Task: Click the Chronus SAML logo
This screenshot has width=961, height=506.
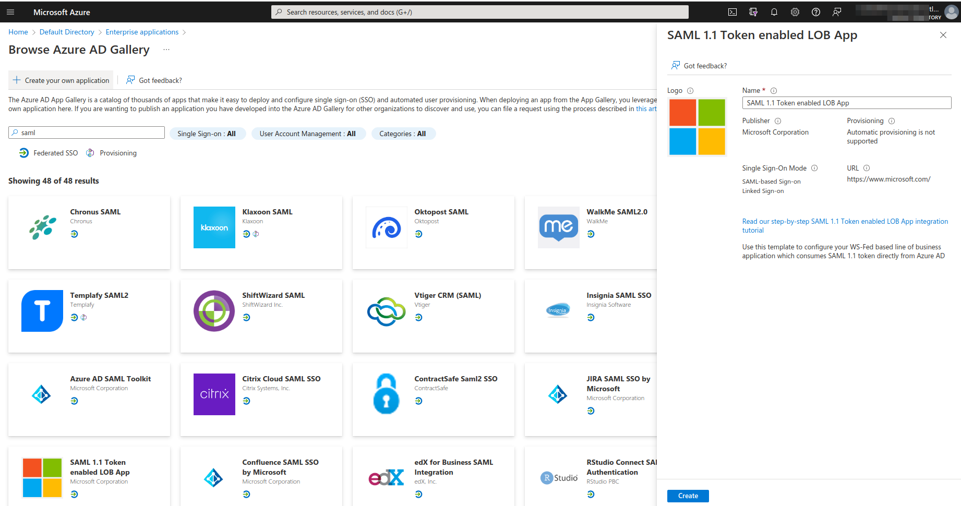Action: coord(42,227)
